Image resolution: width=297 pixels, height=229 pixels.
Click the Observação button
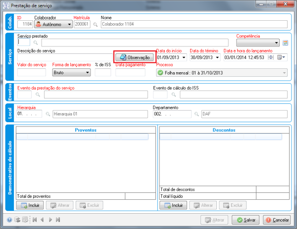[135, 57]
